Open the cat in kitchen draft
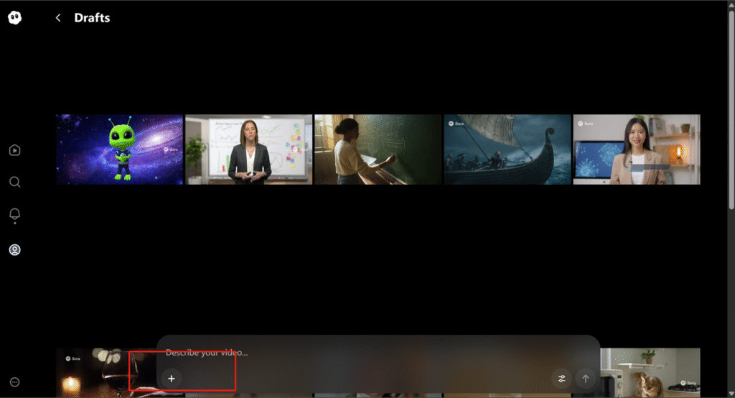This screenshot has width=735, height=398. [x=650, y=372]
